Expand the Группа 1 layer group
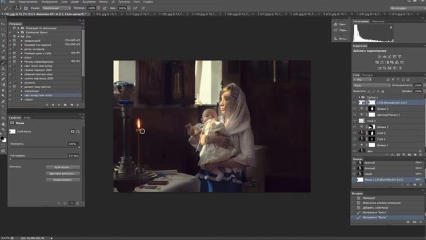The height and width of the screenshot is (240, 426). click(359, 97)
